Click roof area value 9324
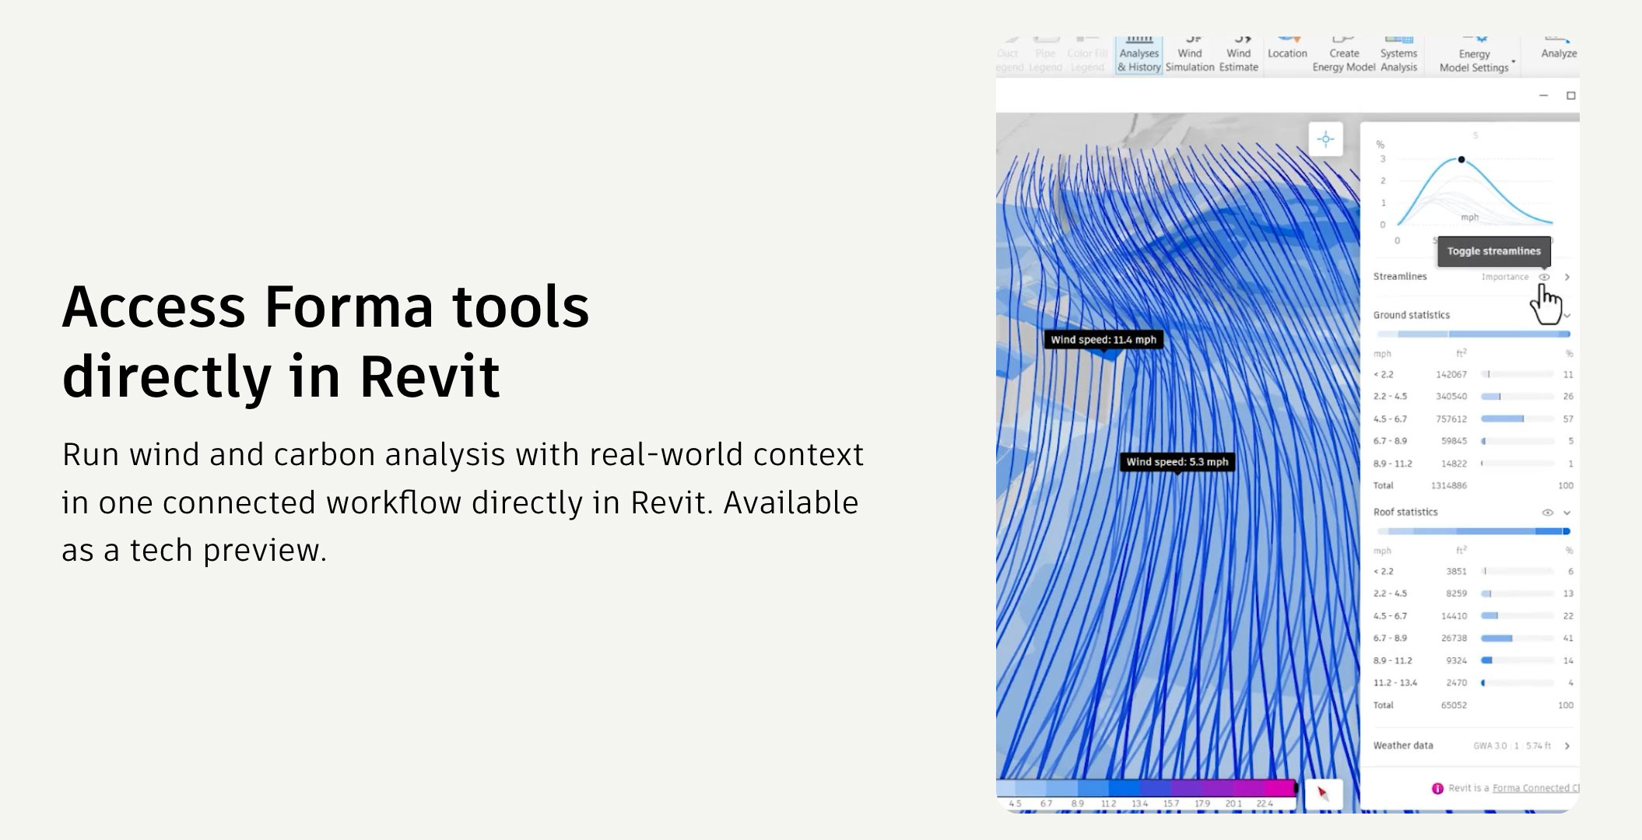Image resolution: width=1642 pixels, height=840 pixels. coord(1456,661)
